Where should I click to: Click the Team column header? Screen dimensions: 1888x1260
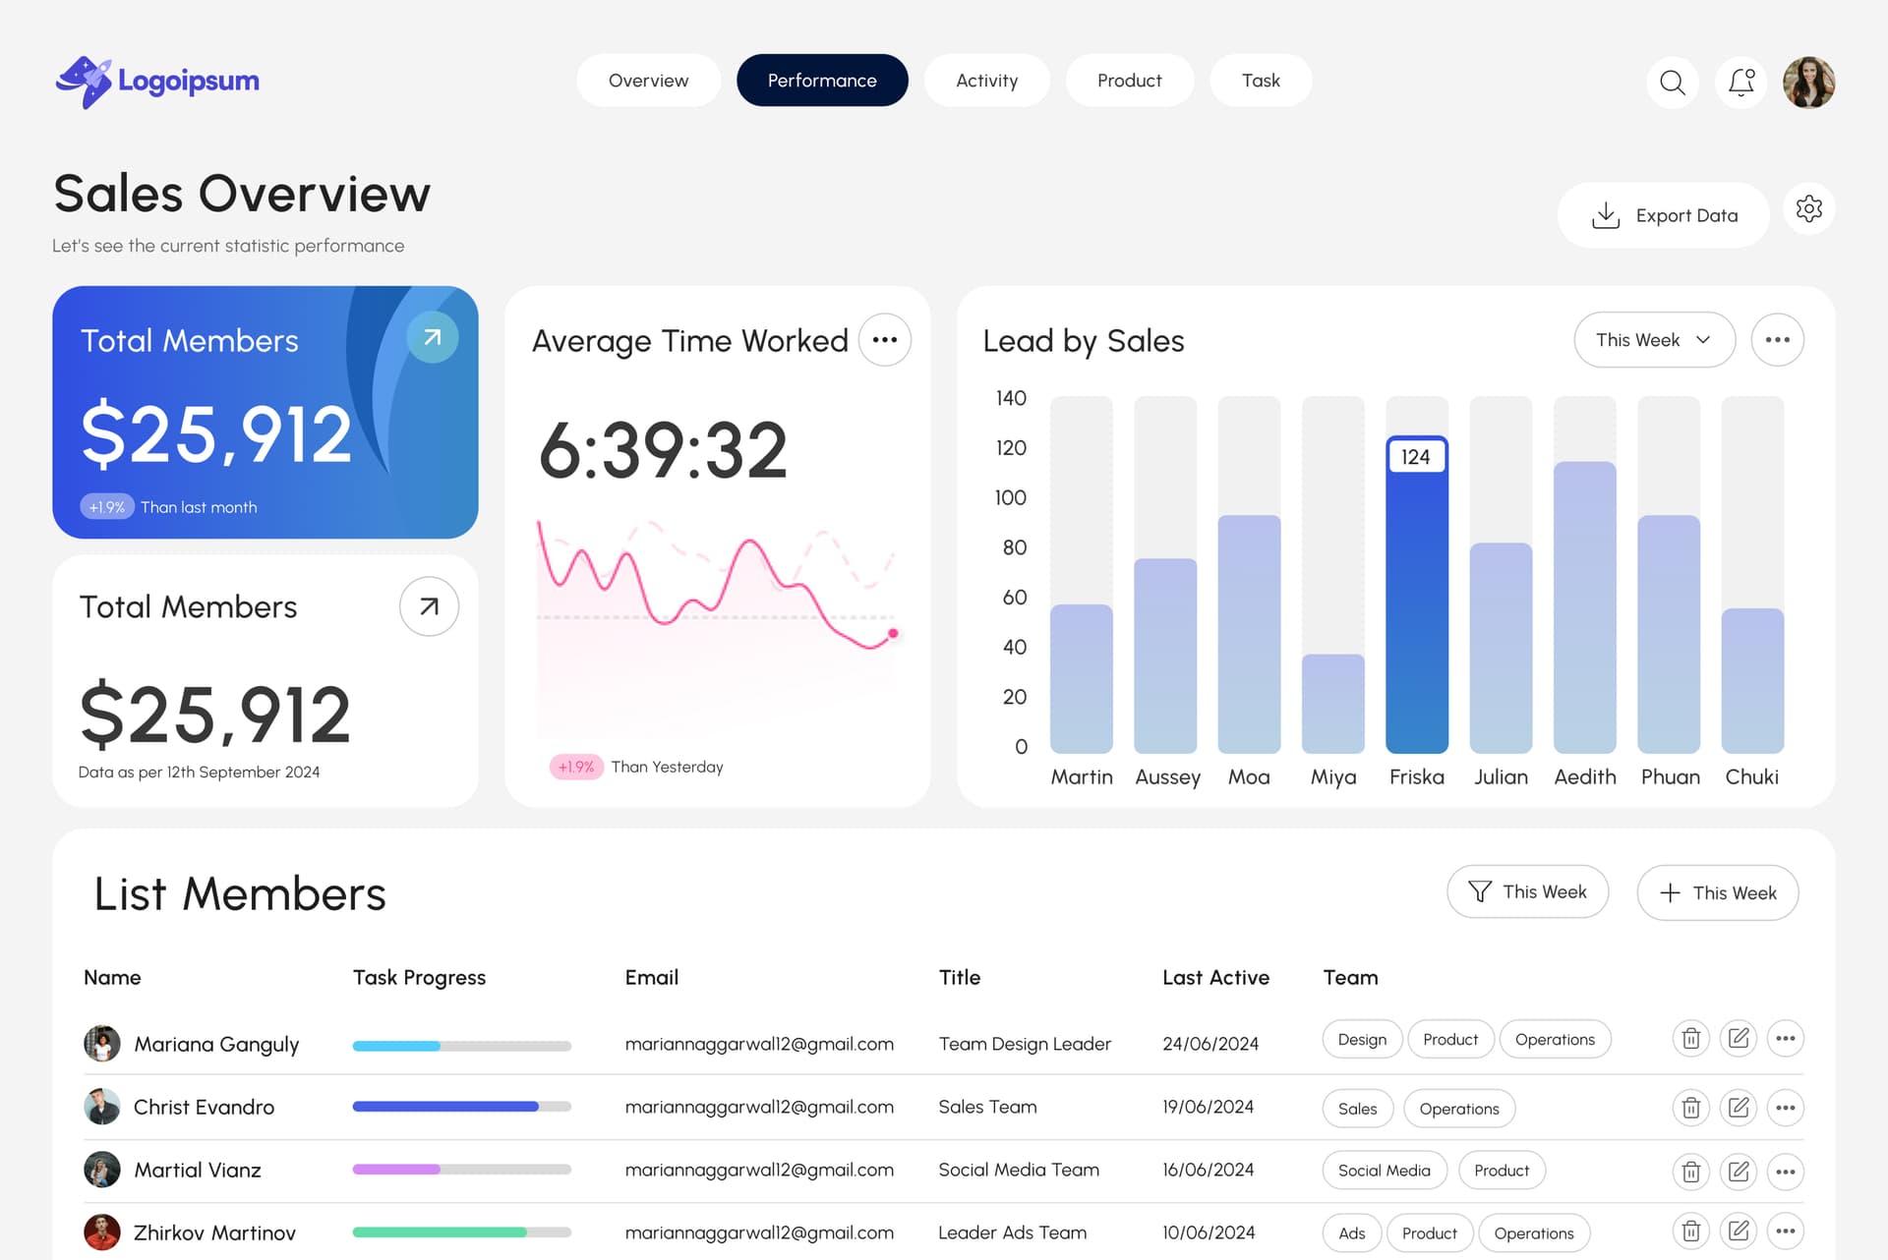(x=1350, y=978)
